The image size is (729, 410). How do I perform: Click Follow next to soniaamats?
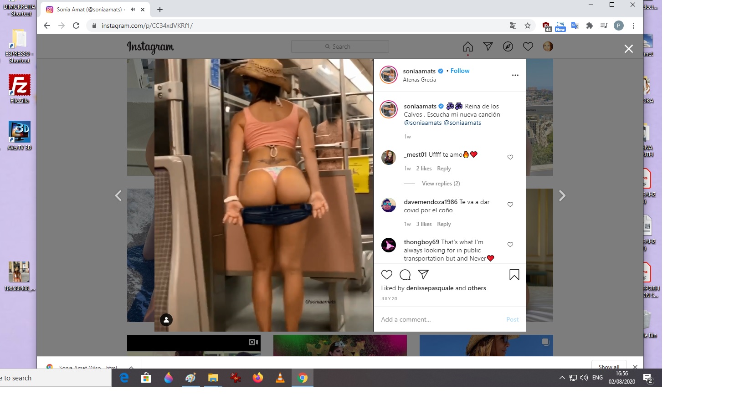tap(460, 71)
